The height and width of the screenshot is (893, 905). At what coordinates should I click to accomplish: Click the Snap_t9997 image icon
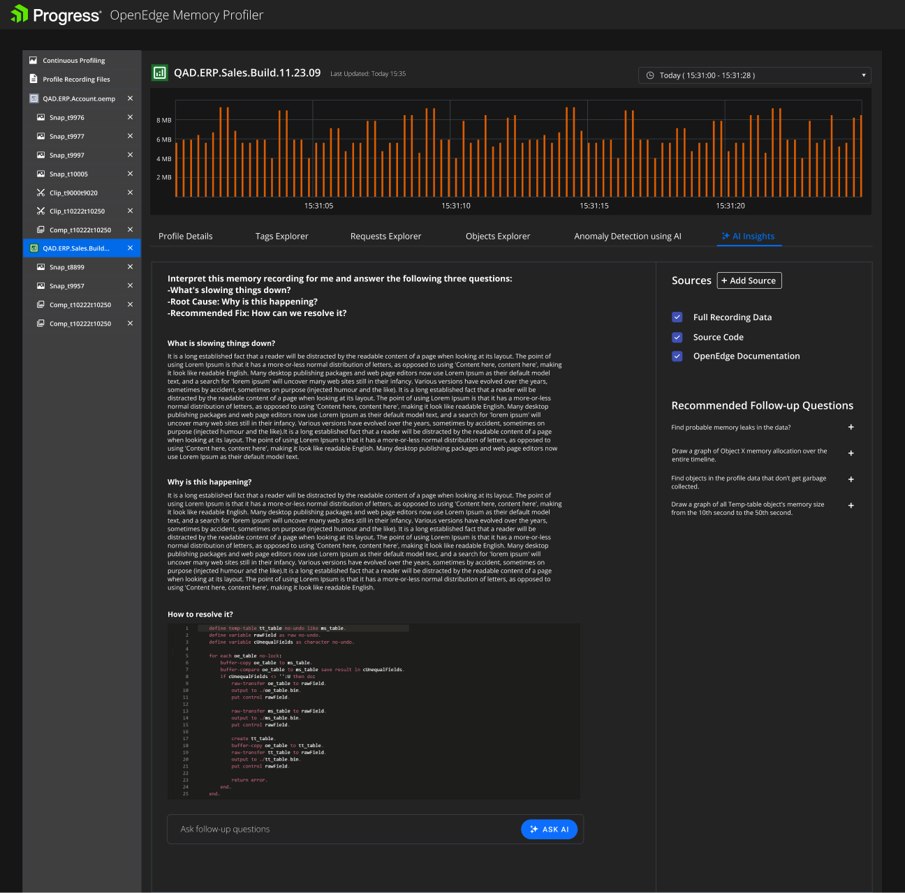click(x=41, y=155)
